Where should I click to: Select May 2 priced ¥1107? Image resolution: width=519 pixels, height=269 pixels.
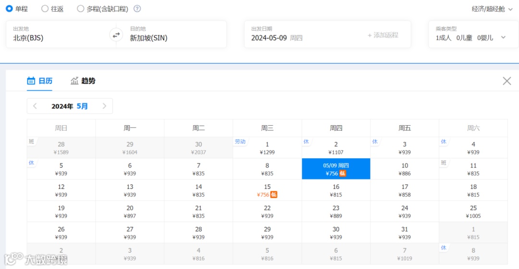[336, 148]
